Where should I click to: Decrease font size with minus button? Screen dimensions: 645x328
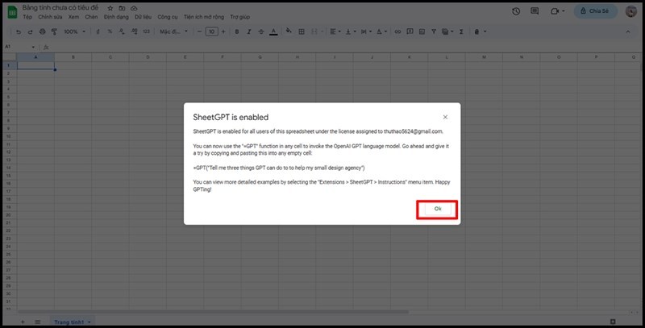click(x=199, y=31)
